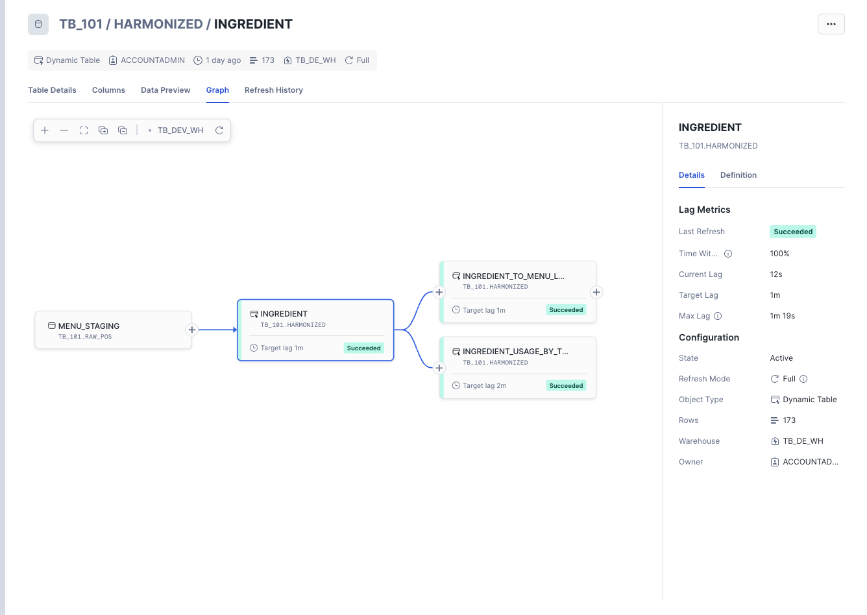Click the database icon beside the TB_101 breadcrumb
This screenshot has height=615, width=867.
pyautogui.click(x=38, y=24)
